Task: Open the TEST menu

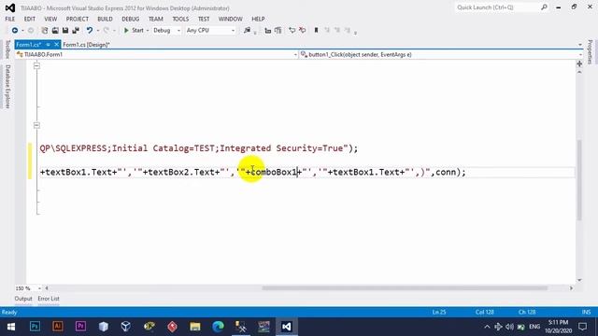Action: click(x=204, y=19)
